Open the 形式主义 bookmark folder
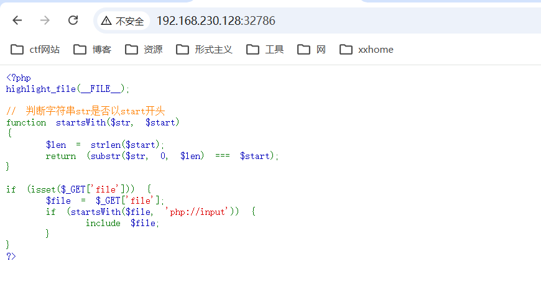This screenshot has width=541, height=282. [204, 50]
